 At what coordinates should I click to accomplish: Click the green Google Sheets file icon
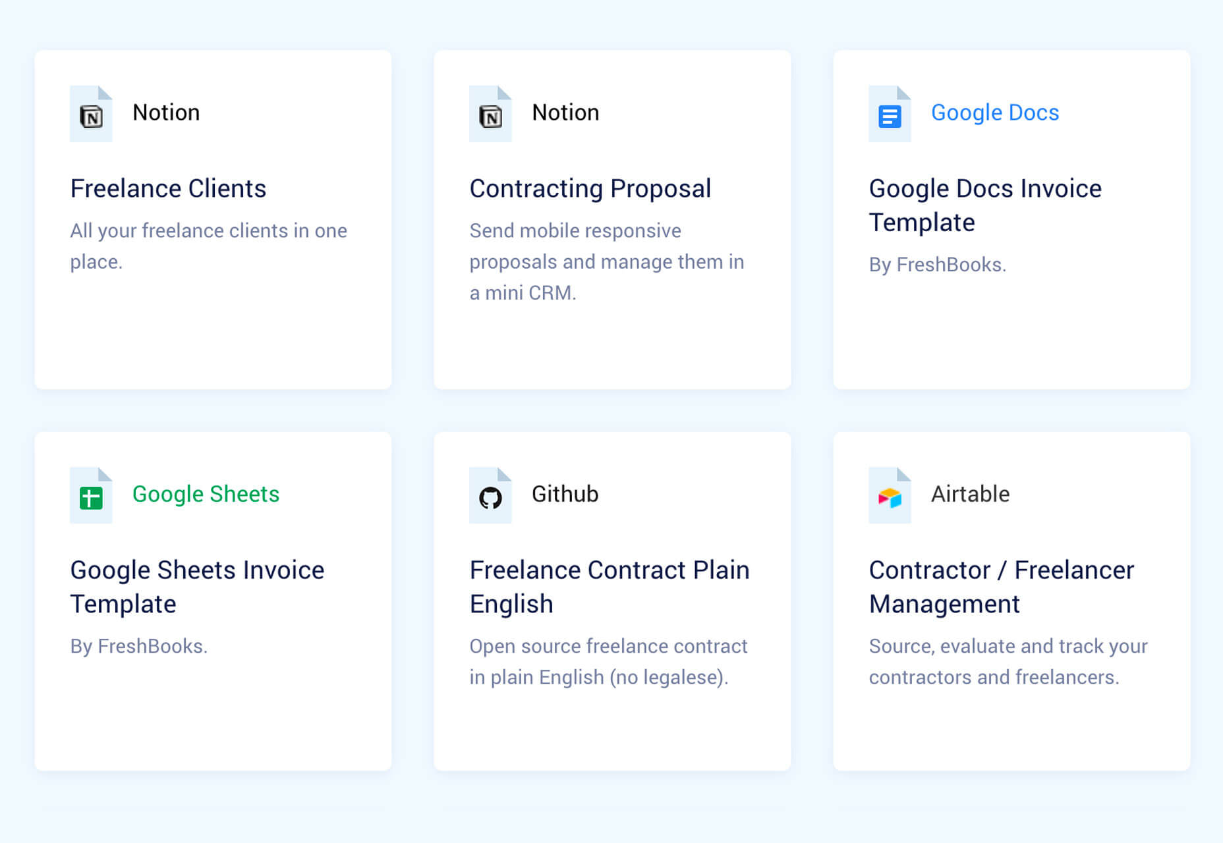point(91,497)
